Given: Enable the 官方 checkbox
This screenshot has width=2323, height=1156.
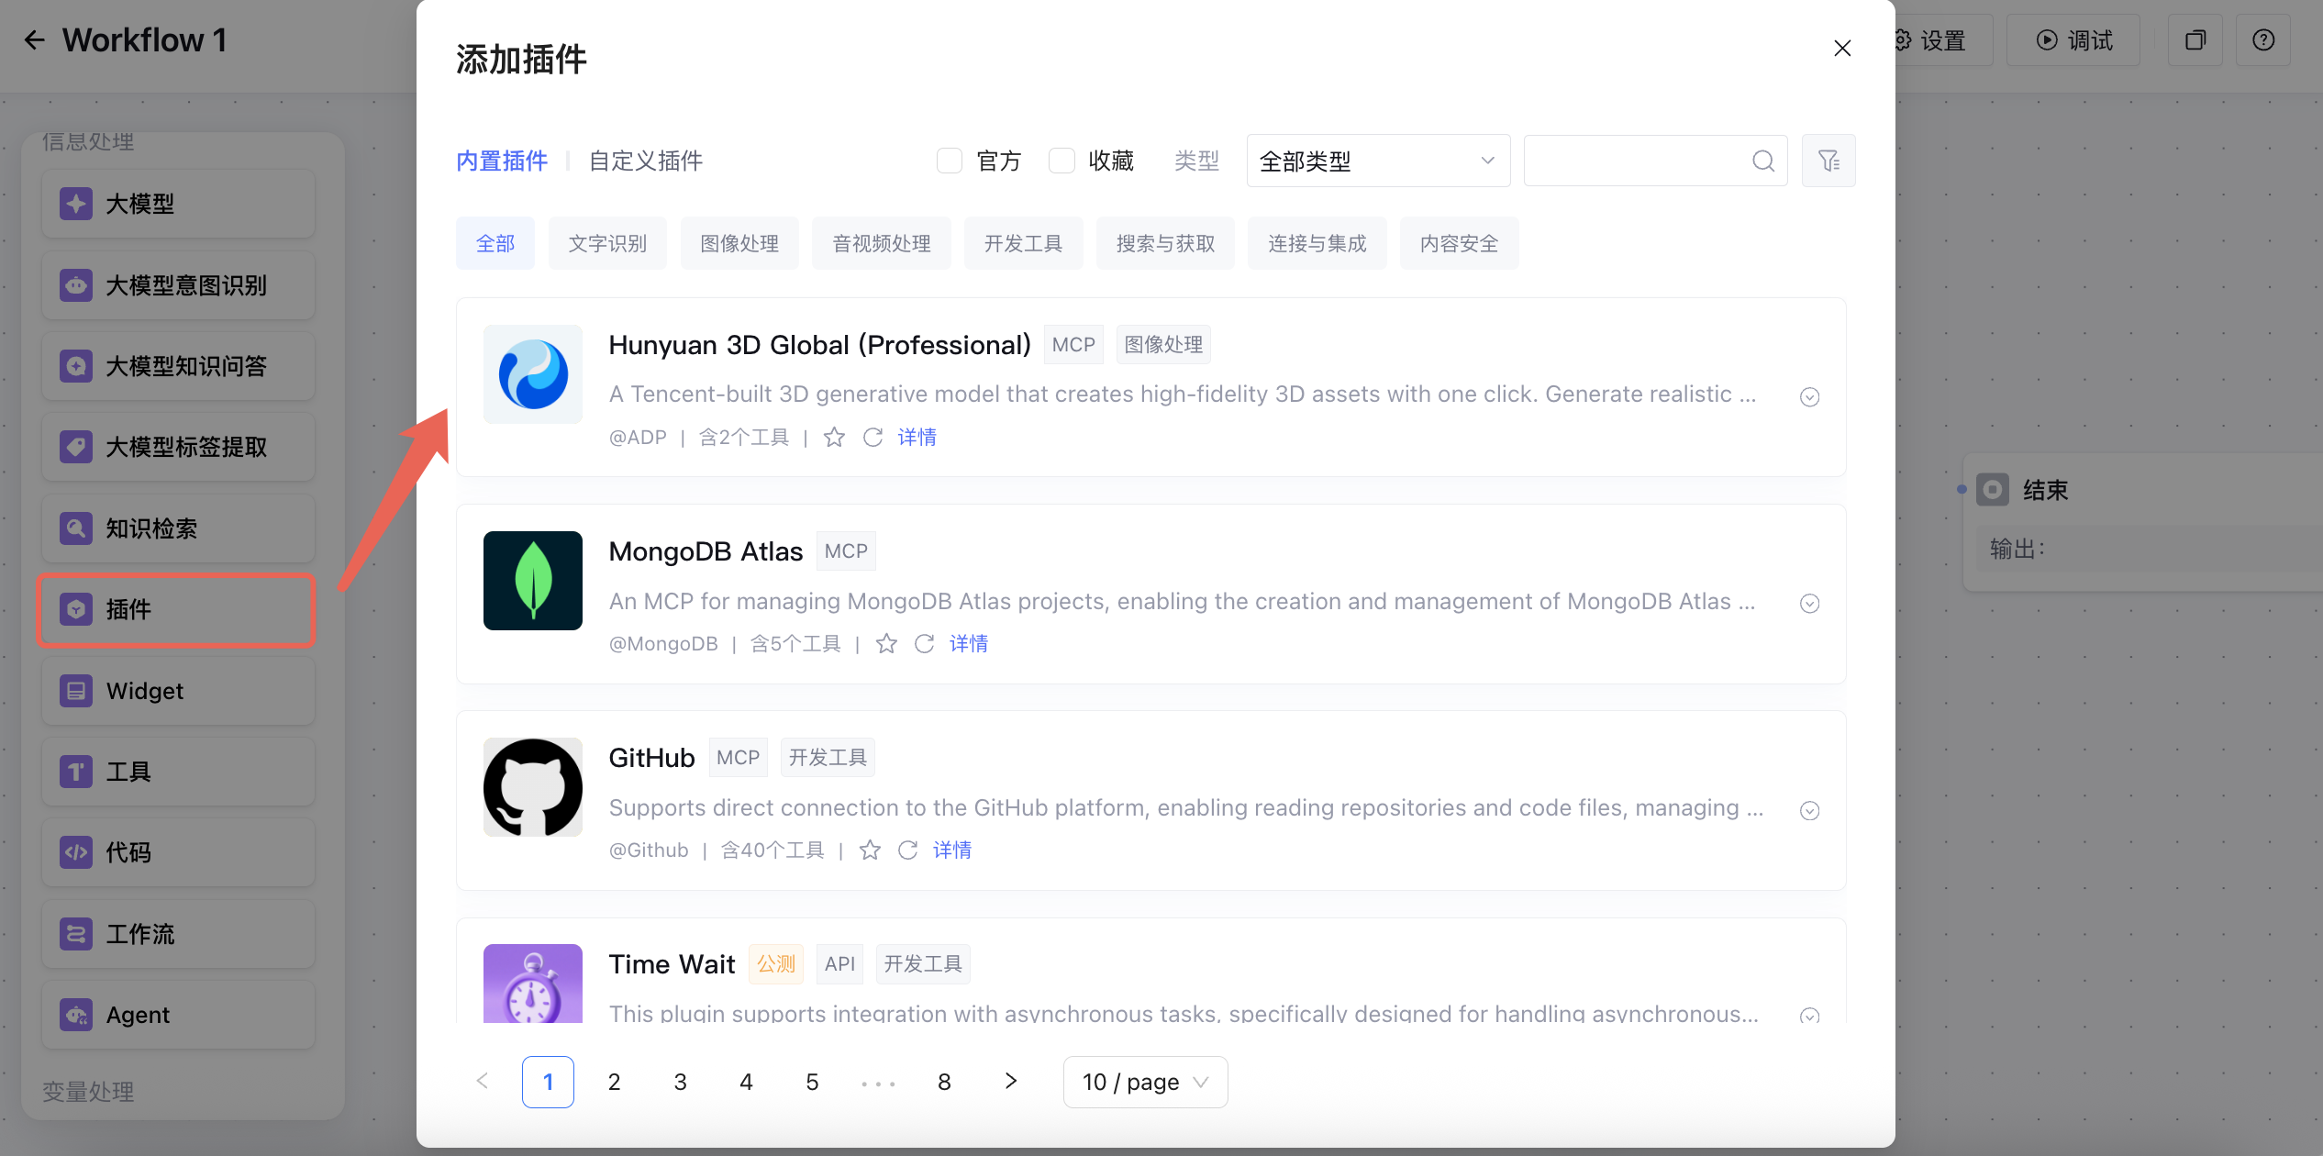Looking at the screenshot, I should click(950, 161).
